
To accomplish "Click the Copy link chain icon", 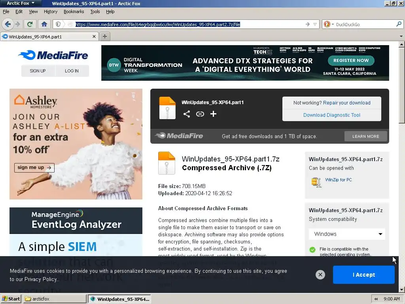I will pyautogui.click(x=200, y=114).
